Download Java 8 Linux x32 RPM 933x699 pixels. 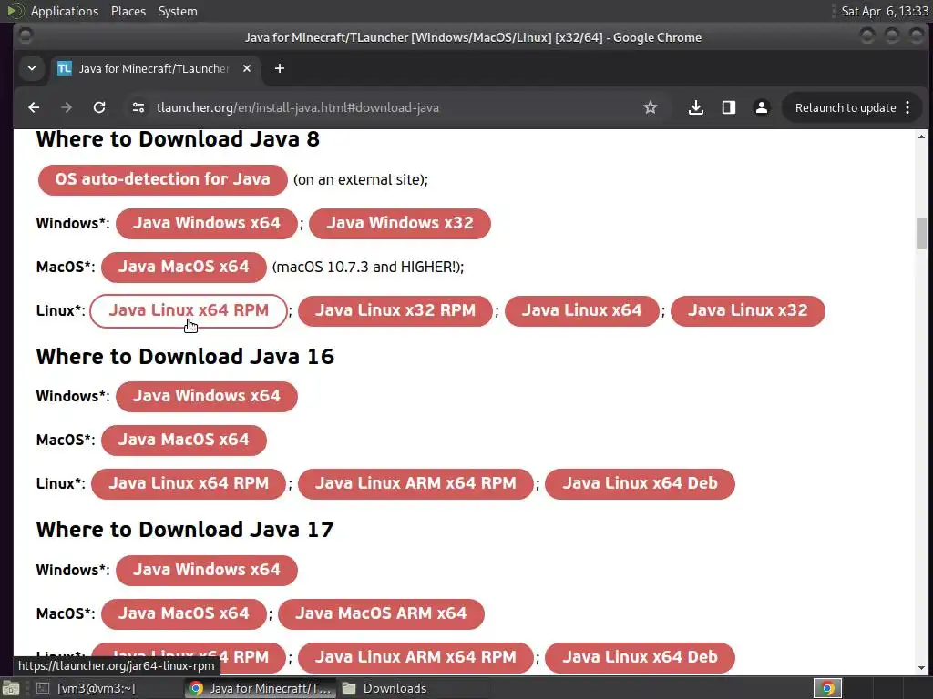tap(395, 311)
